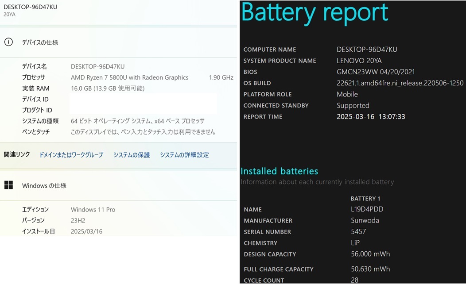Select the report time 2025-03-16 13:07:33

371,117
